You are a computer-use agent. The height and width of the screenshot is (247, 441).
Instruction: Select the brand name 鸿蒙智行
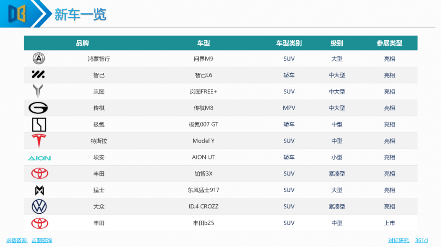pos(99,59)
